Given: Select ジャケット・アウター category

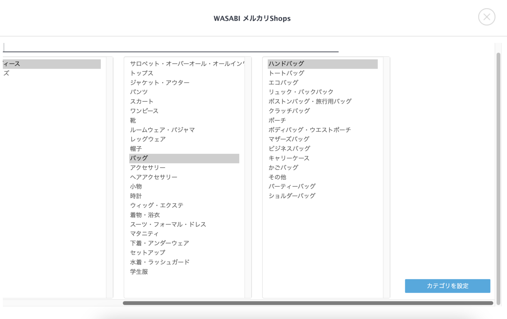Looking at the screenshot, I should click(x=160, y=83).
